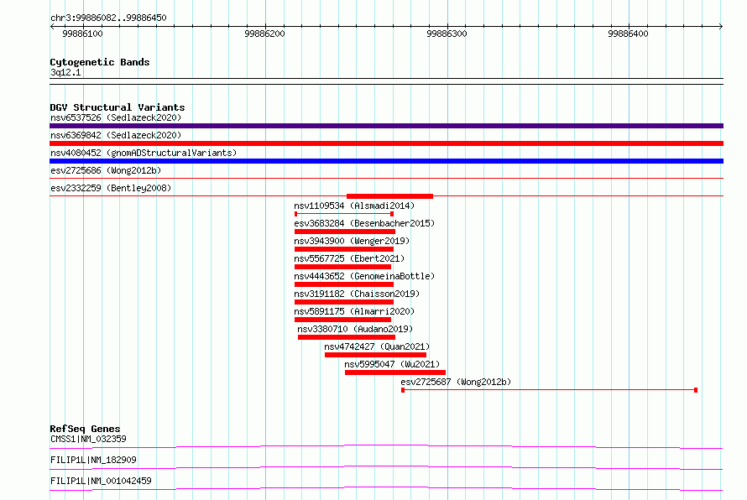Click ruler position 99886200
The width and height of the screenshot is (747, 500).
click(264, 34)
